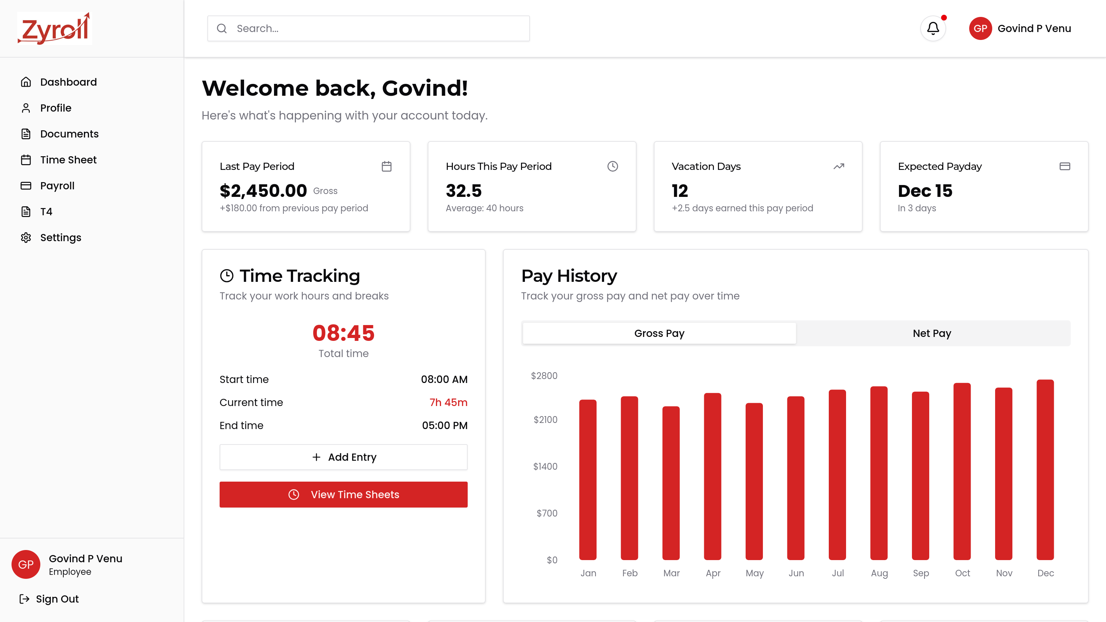Viewport: 1106px width, 622px height.
Task: Click the Zyroll logo
Action: tap(54, 28)
